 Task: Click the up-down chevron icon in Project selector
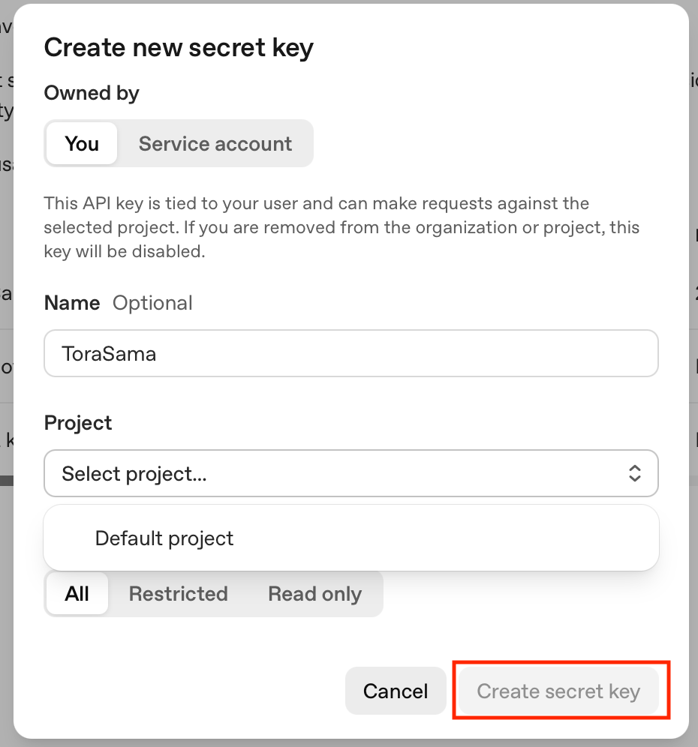[634, 473]
